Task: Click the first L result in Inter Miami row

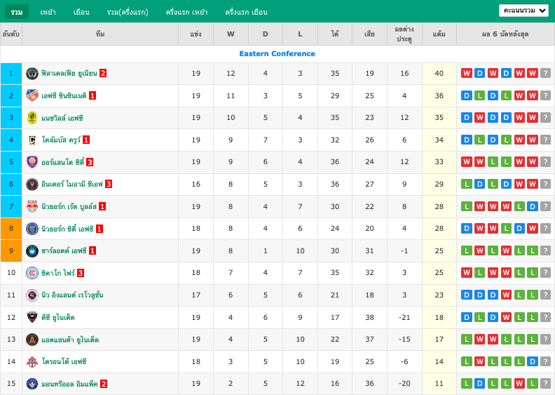Action: tap(467, 185)
